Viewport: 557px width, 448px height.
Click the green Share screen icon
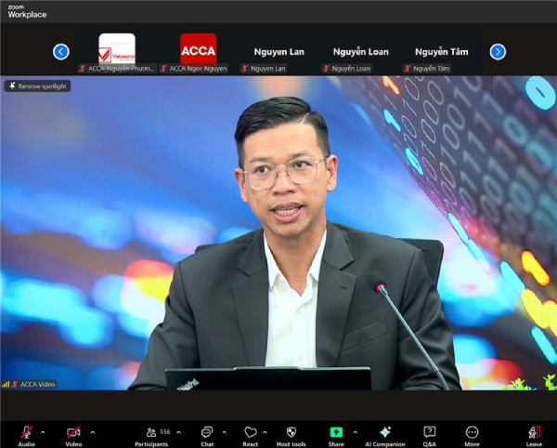(x=335, y=433)
